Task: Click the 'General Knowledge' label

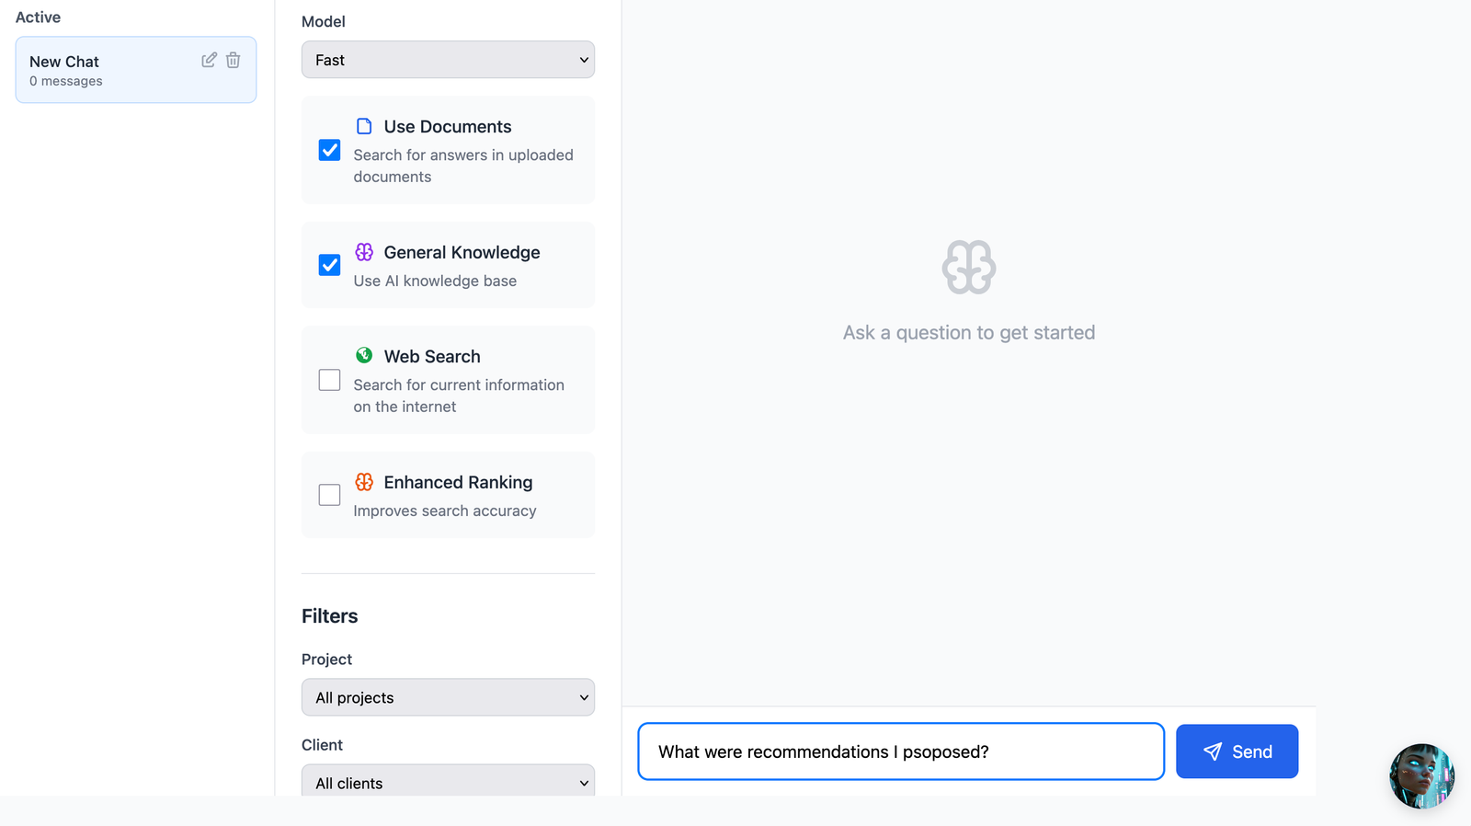Action: [x=462, y=253]
